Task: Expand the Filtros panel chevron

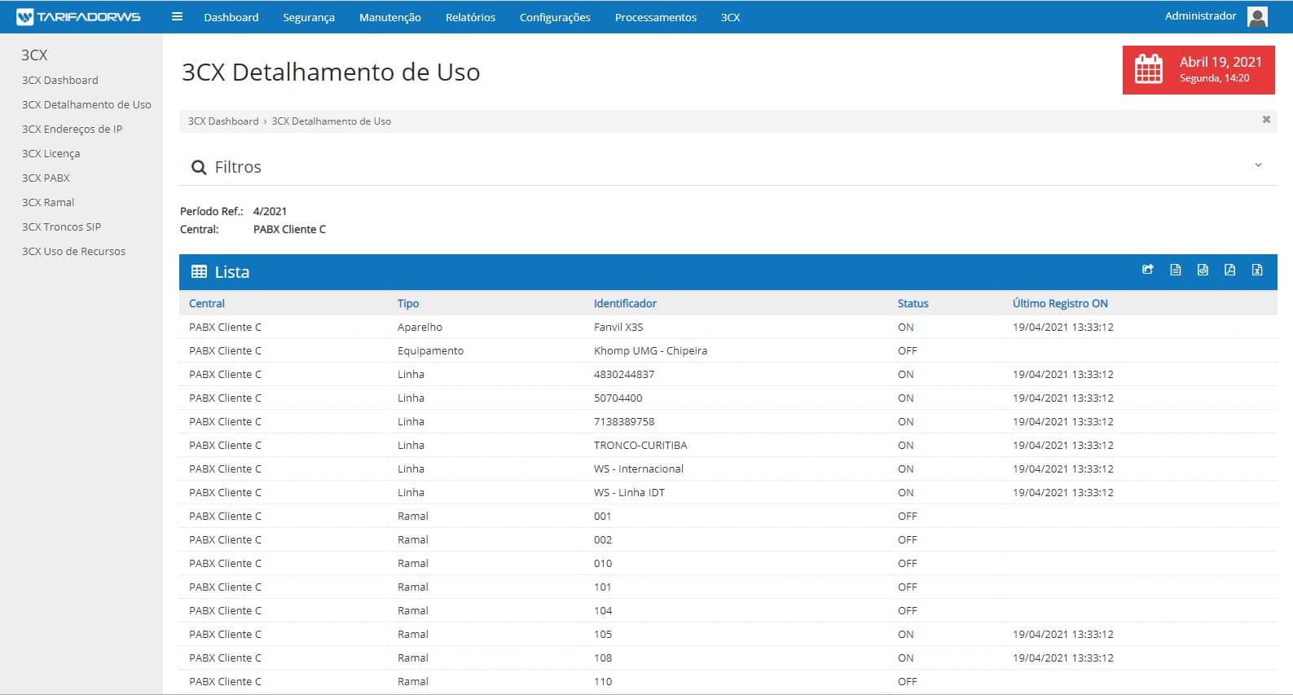Action: pos(1258,165)
